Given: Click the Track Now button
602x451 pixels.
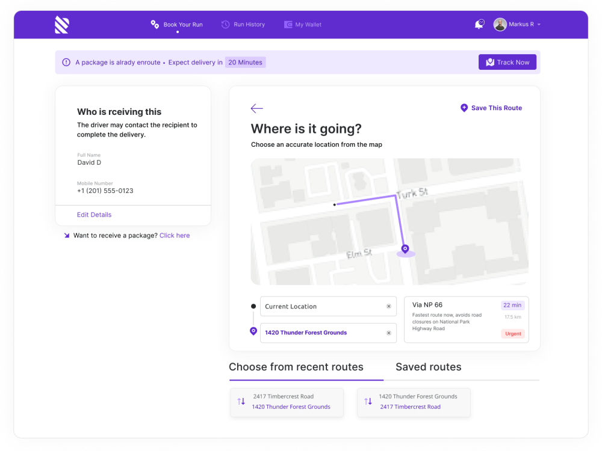Looking at the screenshot, I should click(x=507, y=62).
